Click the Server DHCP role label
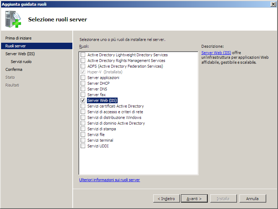 pyautogui.click(x=98, y=83)
